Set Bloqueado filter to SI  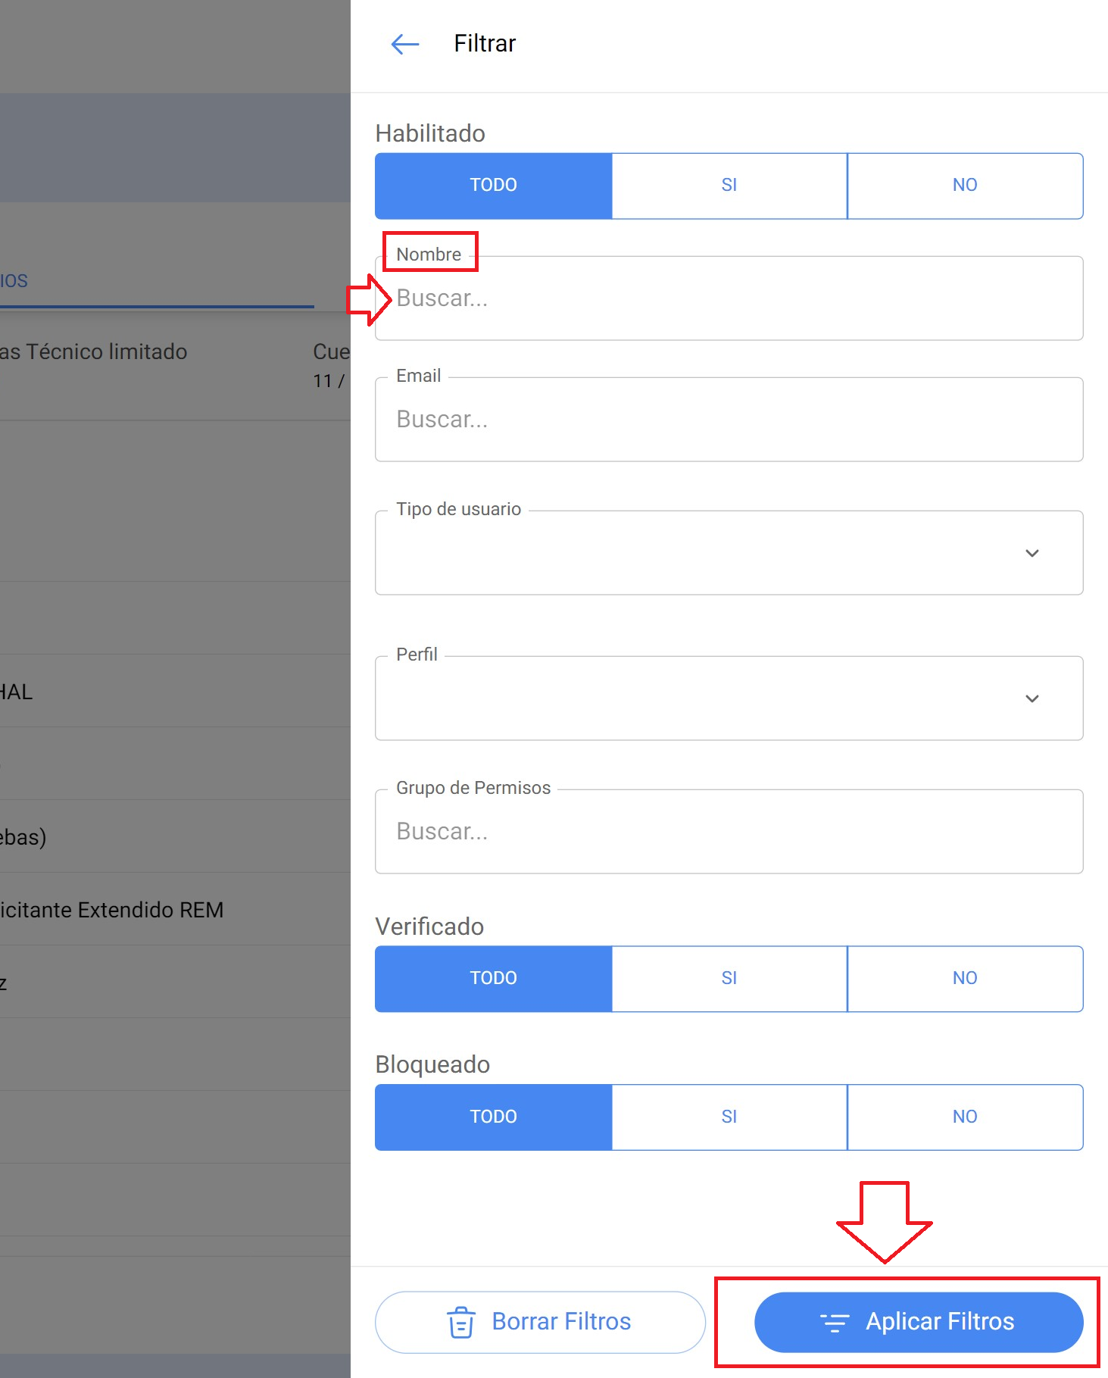[729, 1117]
